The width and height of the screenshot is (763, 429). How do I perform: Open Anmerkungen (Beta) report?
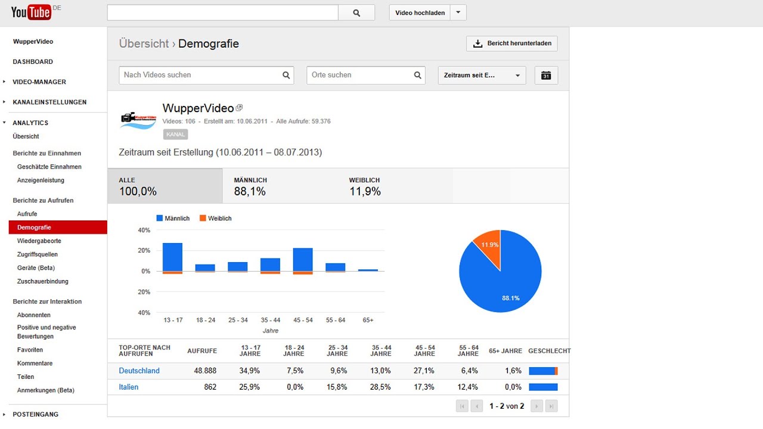tap(46, 391)
